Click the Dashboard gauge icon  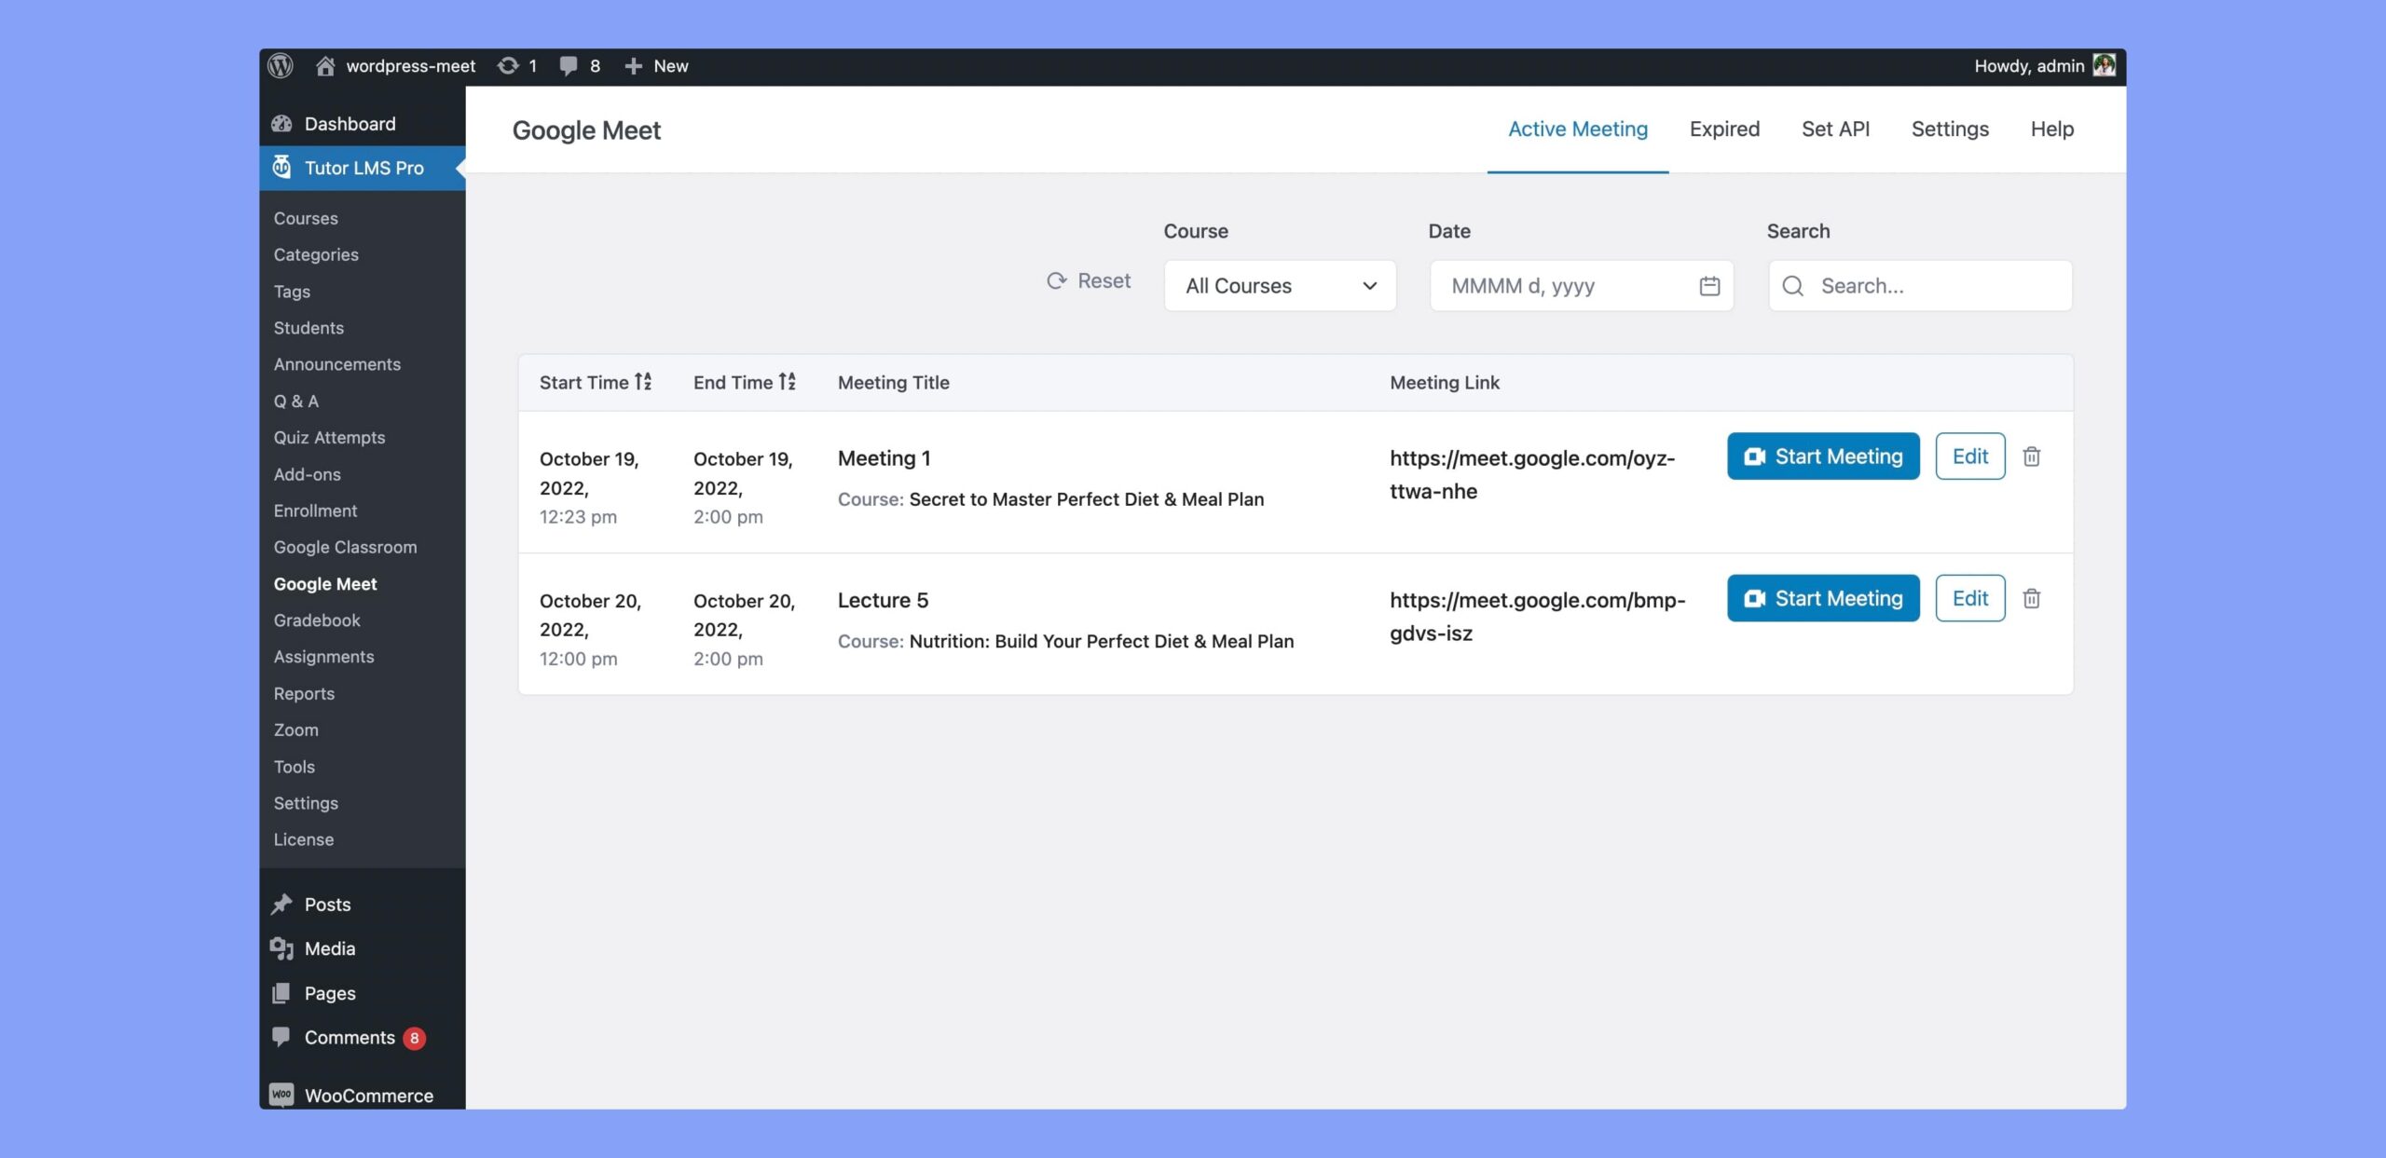pyautogui.click(x=281, y=124)
